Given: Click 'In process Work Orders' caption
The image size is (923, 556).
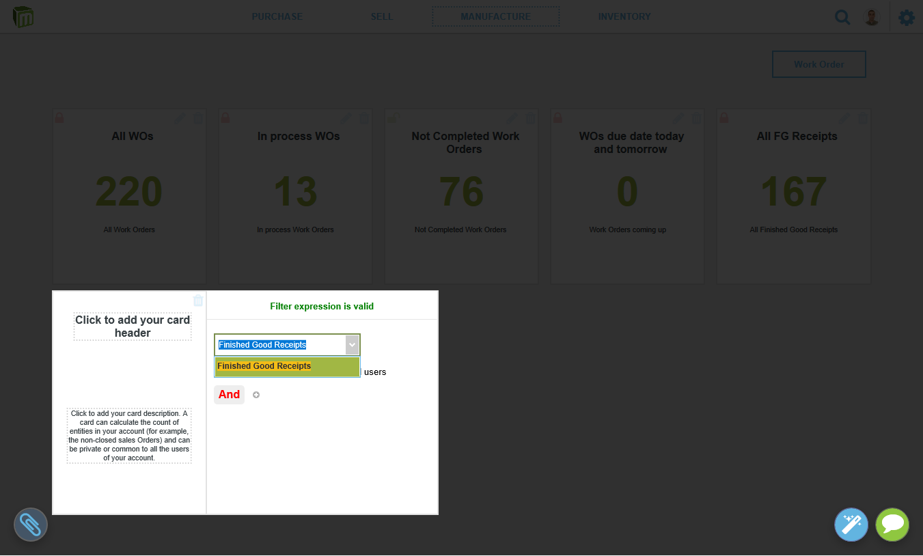Looking at the screenshot, I should 295,230.
